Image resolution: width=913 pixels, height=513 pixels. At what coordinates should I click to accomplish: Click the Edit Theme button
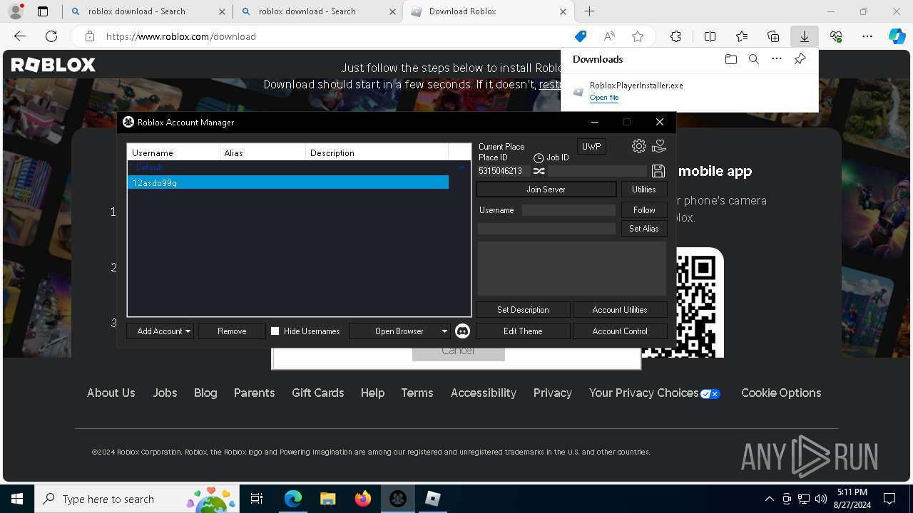(523, 331)
